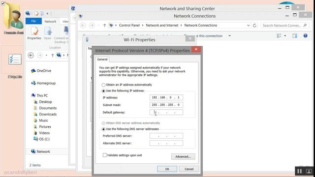Go forward in the Explorer window

[40, 55]
